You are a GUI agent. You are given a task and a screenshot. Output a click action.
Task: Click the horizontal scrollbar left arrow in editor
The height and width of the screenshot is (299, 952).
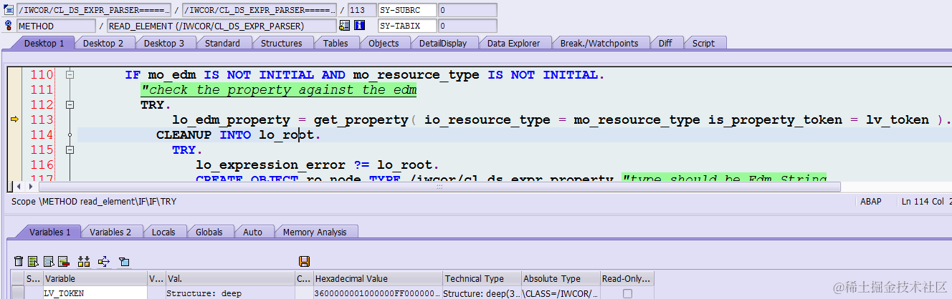(19, 186)
